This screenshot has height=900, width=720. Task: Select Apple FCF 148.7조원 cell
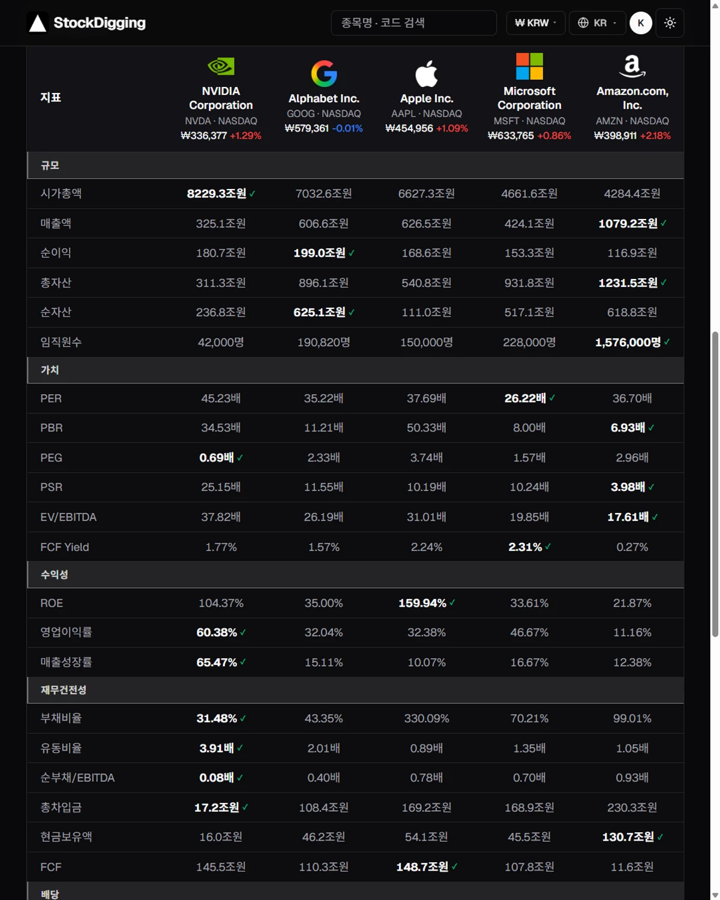pyautogui.click(x=427, y=867)
